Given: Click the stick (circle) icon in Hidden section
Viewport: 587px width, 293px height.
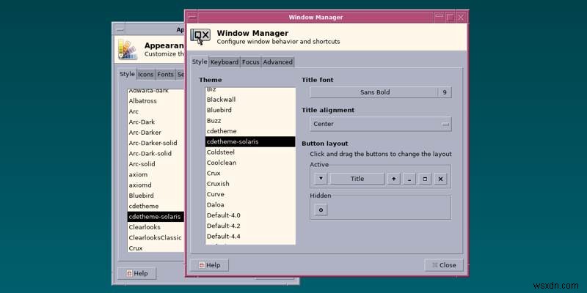Looking at the screenshot, I should point(321,210).
